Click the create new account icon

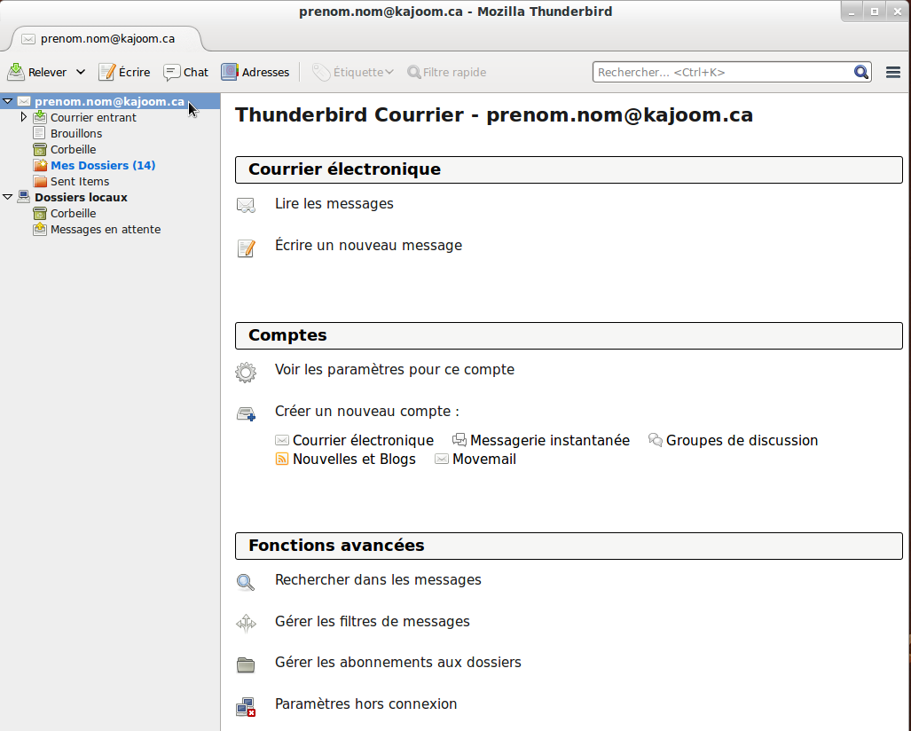click(247, 413)
